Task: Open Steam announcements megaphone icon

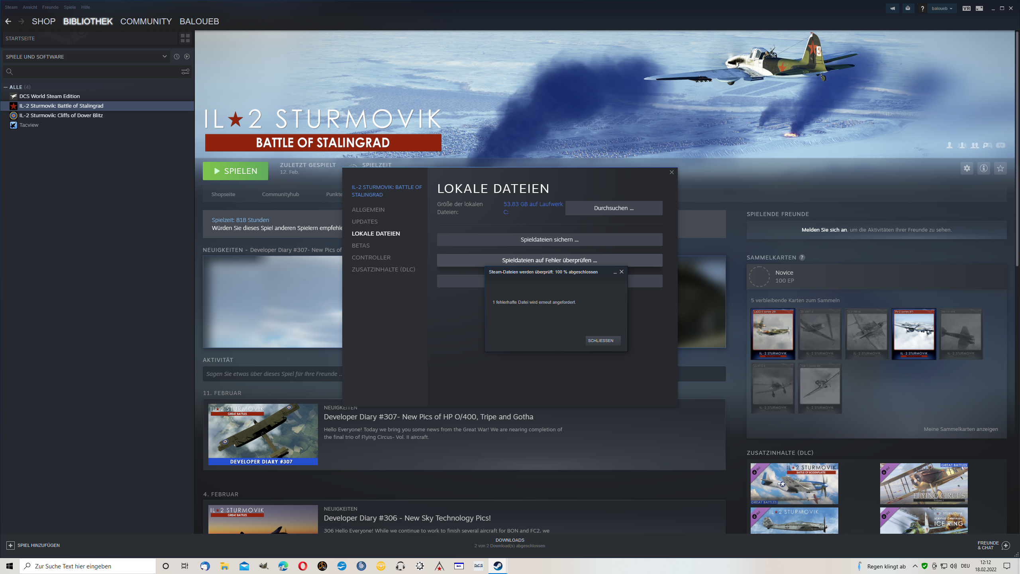Action: point(892,8)
